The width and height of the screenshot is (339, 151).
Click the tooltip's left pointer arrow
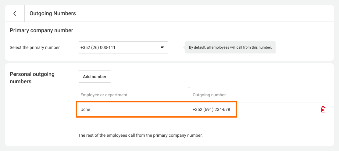[184, 47]
